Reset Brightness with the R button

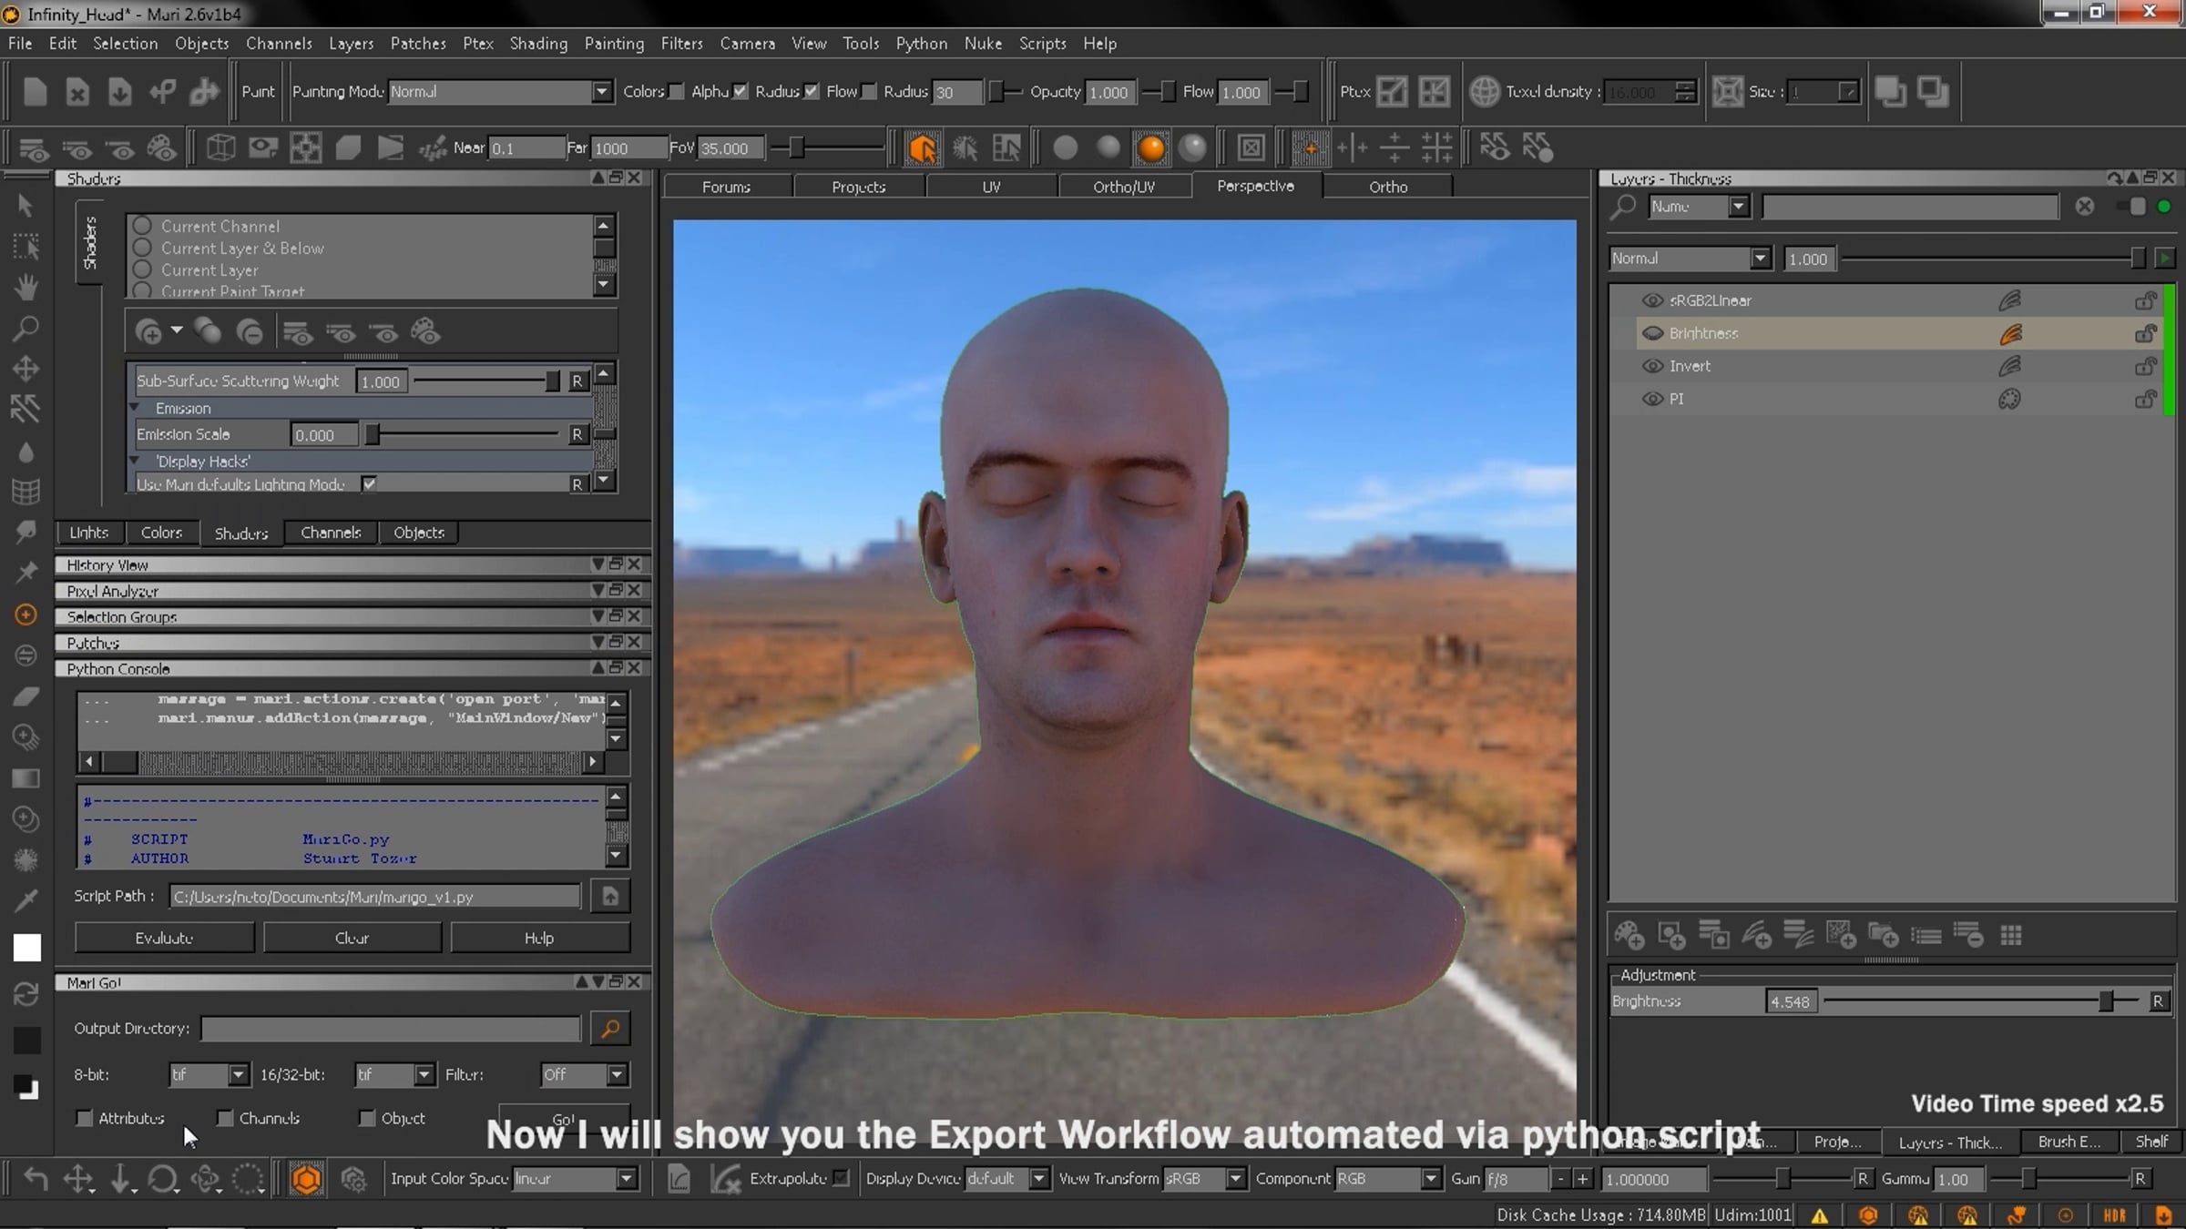tap(2157, 1001)
